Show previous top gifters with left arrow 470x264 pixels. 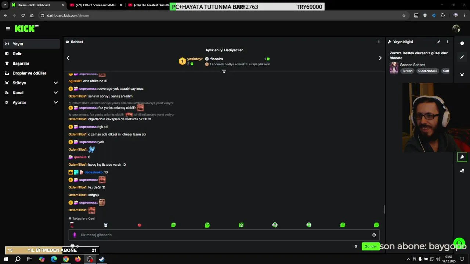coord(68,58)
